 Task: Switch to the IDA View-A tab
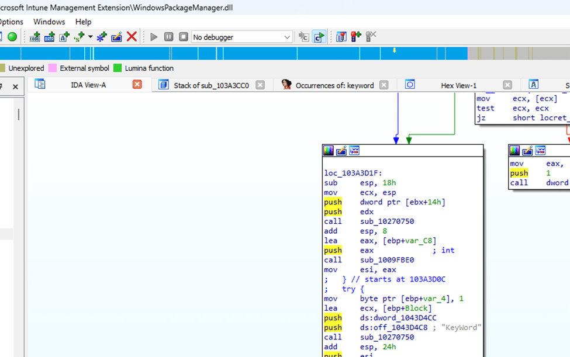click(x=88, y=85)
